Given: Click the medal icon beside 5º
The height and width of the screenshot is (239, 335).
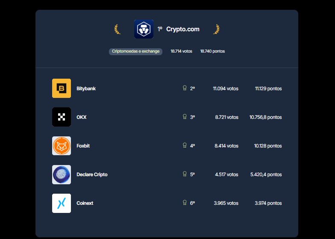Looking at the screenshot, I should point(185,174).
